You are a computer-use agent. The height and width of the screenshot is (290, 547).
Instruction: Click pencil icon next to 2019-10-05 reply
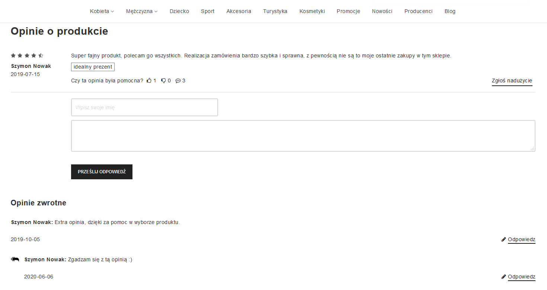pos(504,239)
